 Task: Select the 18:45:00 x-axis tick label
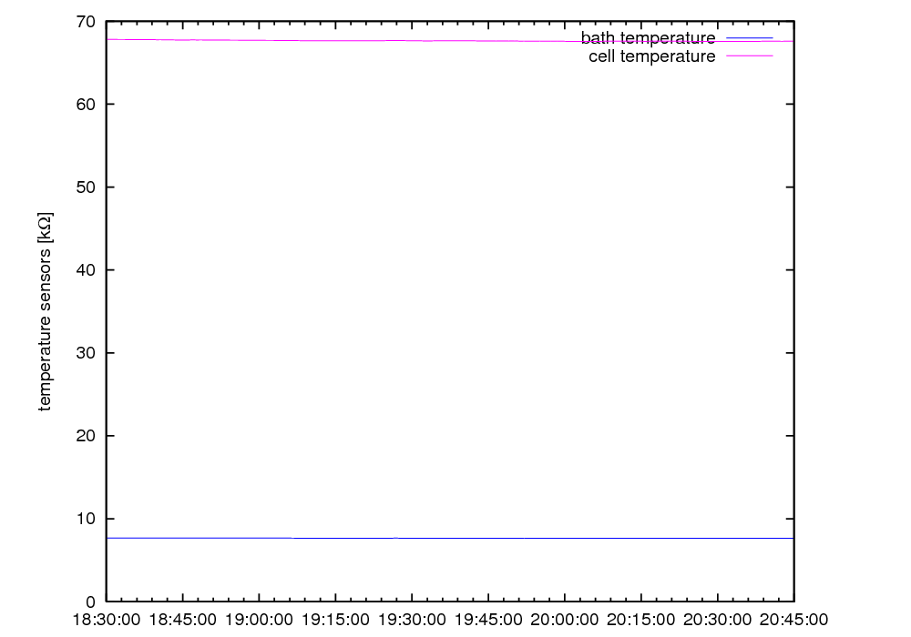click(x=183, y=620)
